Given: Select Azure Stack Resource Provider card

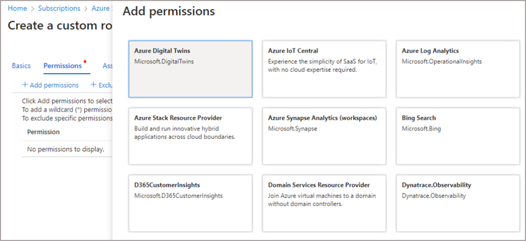Looking at the screenshot, I should [190, 136].
